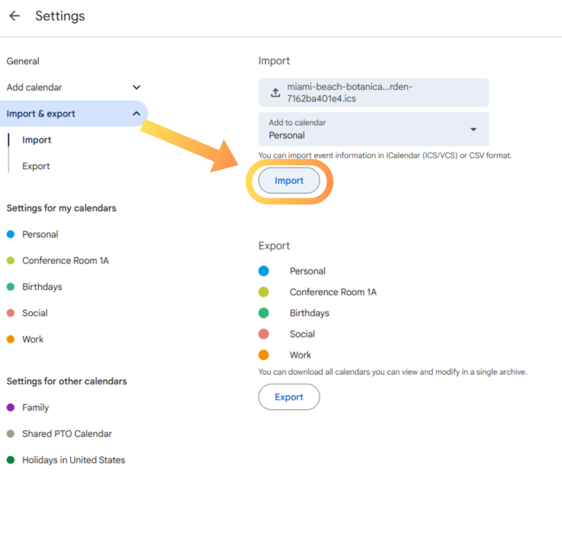Viewport: 562px width, 538px height.
Task: Click the Import section heading
Action: [274, 61]
